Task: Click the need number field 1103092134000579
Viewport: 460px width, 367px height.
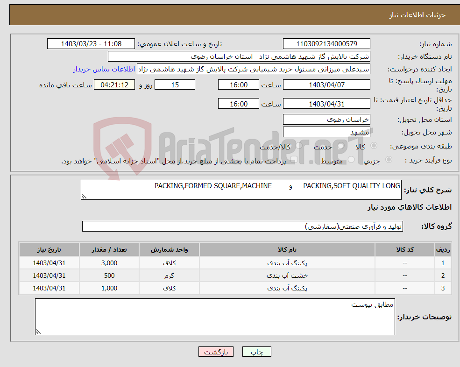Action: 326,44
